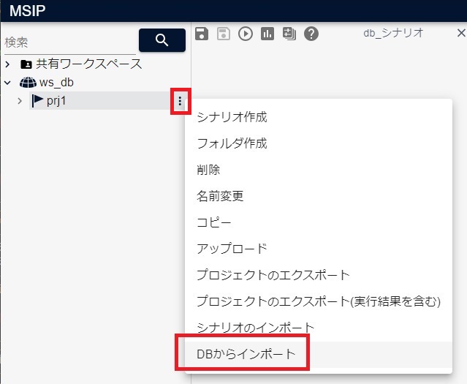
Task: Collapse the ws_db workspace node
Action: pos(8,83)
